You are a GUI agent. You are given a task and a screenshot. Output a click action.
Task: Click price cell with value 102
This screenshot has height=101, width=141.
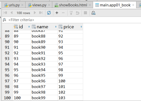(x=70, y=92)
